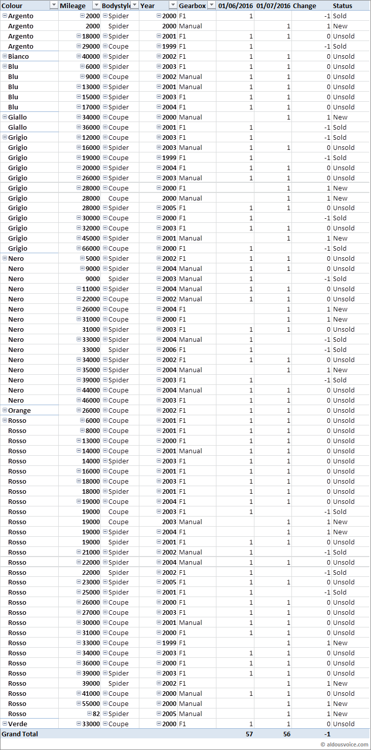Collapse the 40000 mileage item
371x750 pixels.
click(79, 56)
